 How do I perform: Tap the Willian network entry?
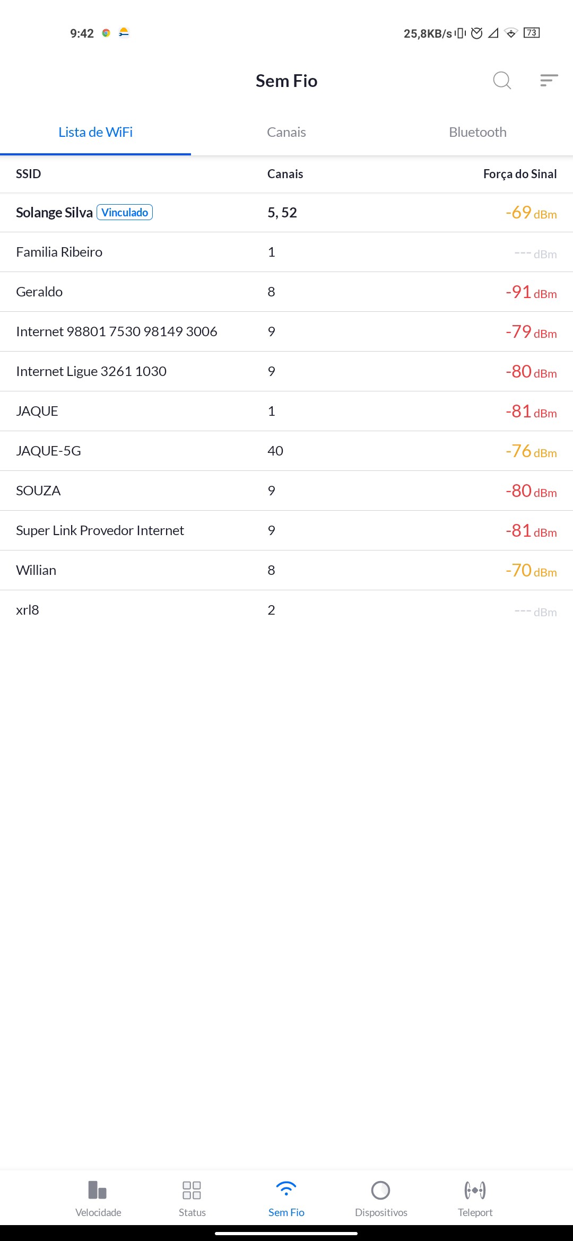point(36,570)
